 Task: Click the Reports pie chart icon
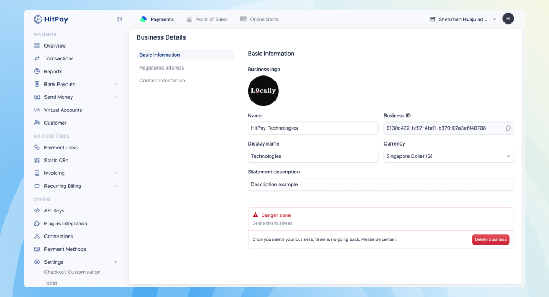click(37, 71)
